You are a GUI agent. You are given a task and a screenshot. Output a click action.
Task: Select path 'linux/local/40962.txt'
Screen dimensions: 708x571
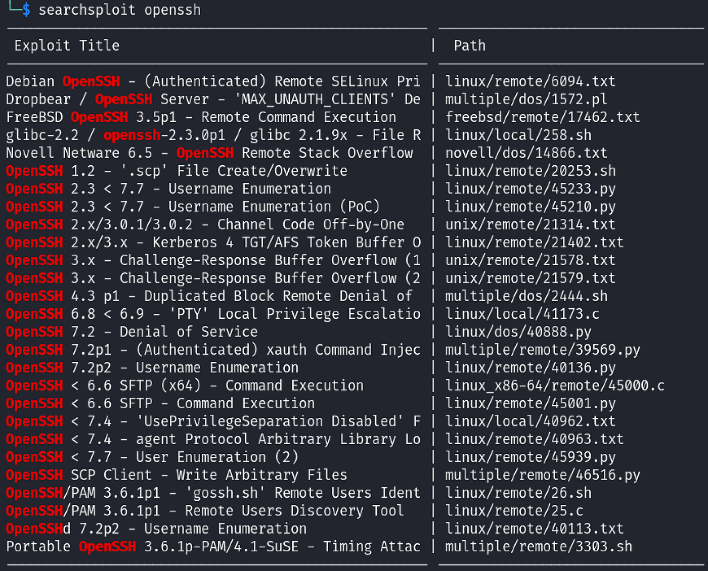530,421
